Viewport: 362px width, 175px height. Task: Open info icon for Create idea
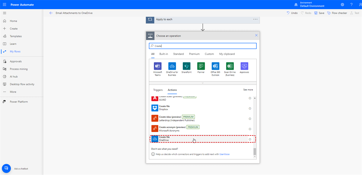(250, 119)
